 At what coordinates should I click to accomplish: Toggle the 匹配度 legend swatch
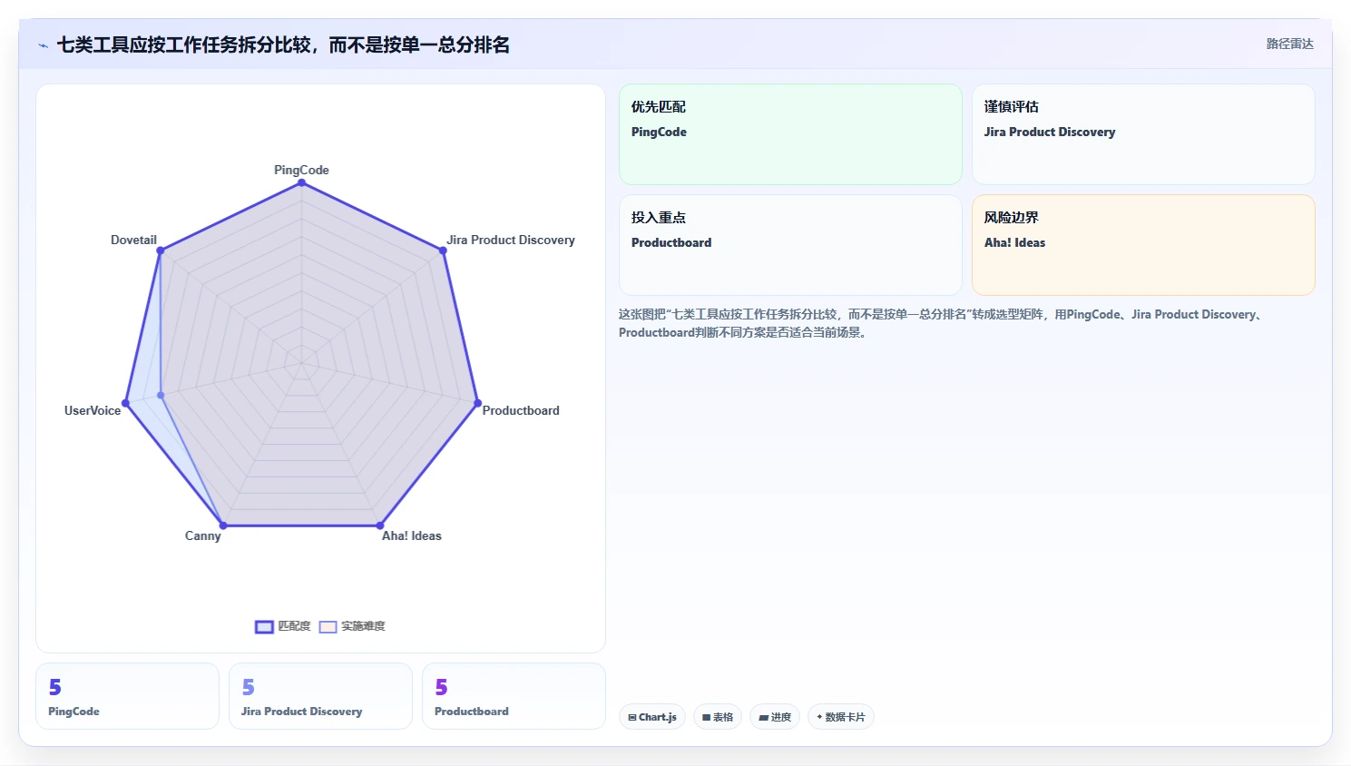[x=264, y=626]
